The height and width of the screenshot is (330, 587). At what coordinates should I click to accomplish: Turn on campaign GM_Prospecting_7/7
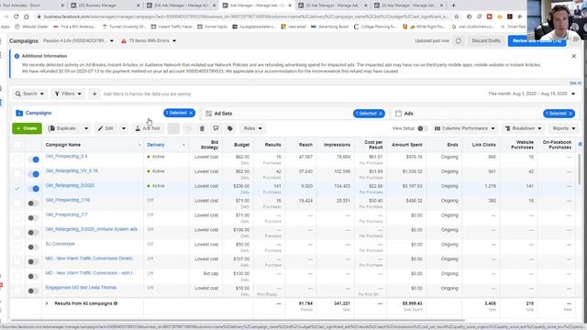tap(33, 218)
